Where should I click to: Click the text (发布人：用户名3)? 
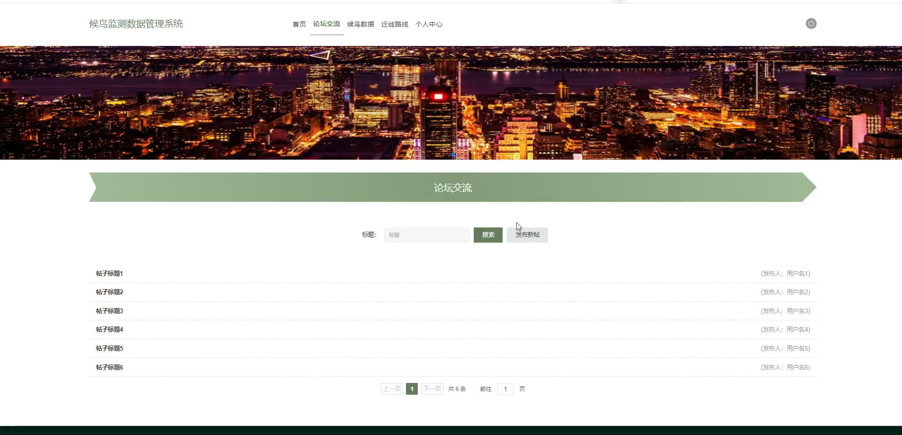pyautogui.click(x=785, y=311)
